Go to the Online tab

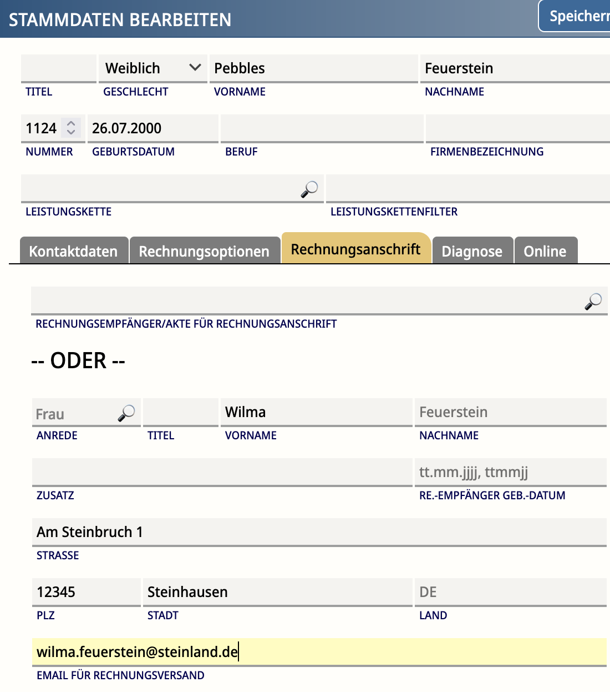point(545,251)
